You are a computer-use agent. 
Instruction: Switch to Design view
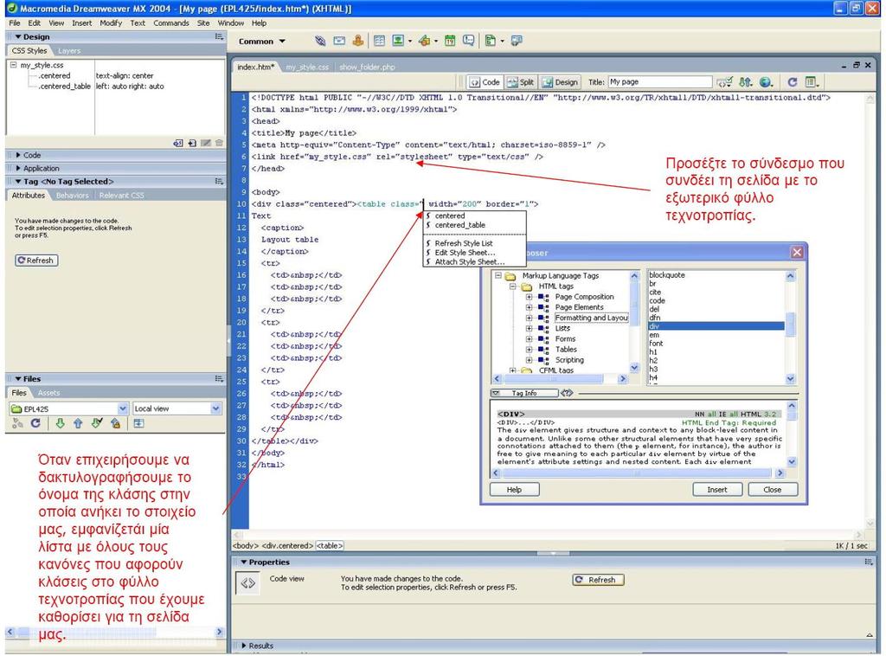point(560,82)
